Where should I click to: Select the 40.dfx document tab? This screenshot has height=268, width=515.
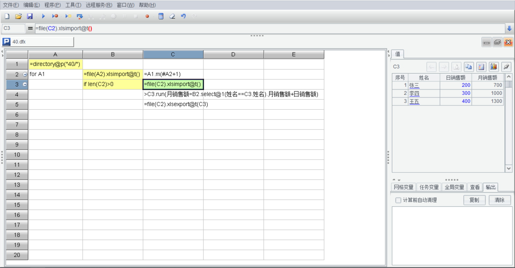tap(38, 42)
